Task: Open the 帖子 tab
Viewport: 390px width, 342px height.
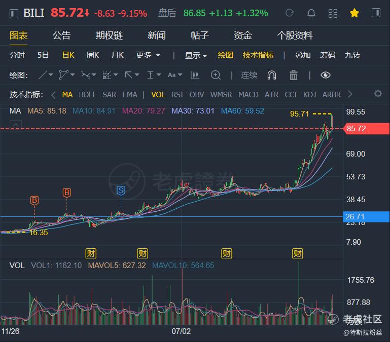Action: pos(200,35)
